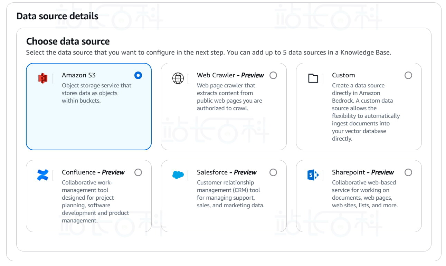Click the Sharepoint - Preview title
The image size is (446, 266).
tap(363, 172)
